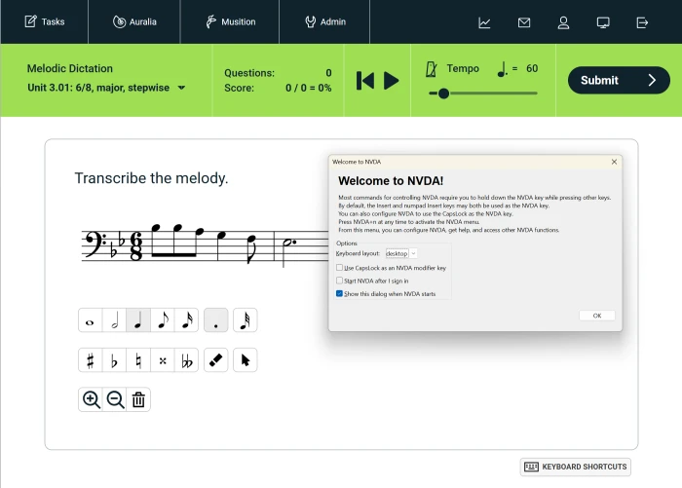Zoom in on the score

coord(92,399)
